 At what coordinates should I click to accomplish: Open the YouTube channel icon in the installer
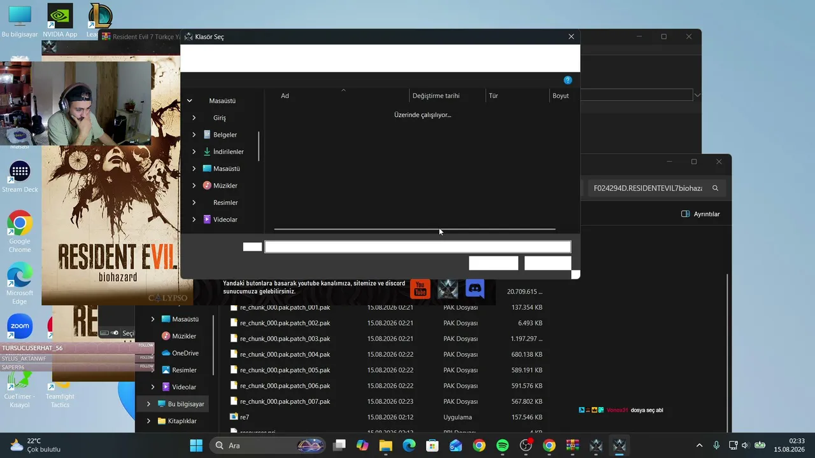click(420, 289)
